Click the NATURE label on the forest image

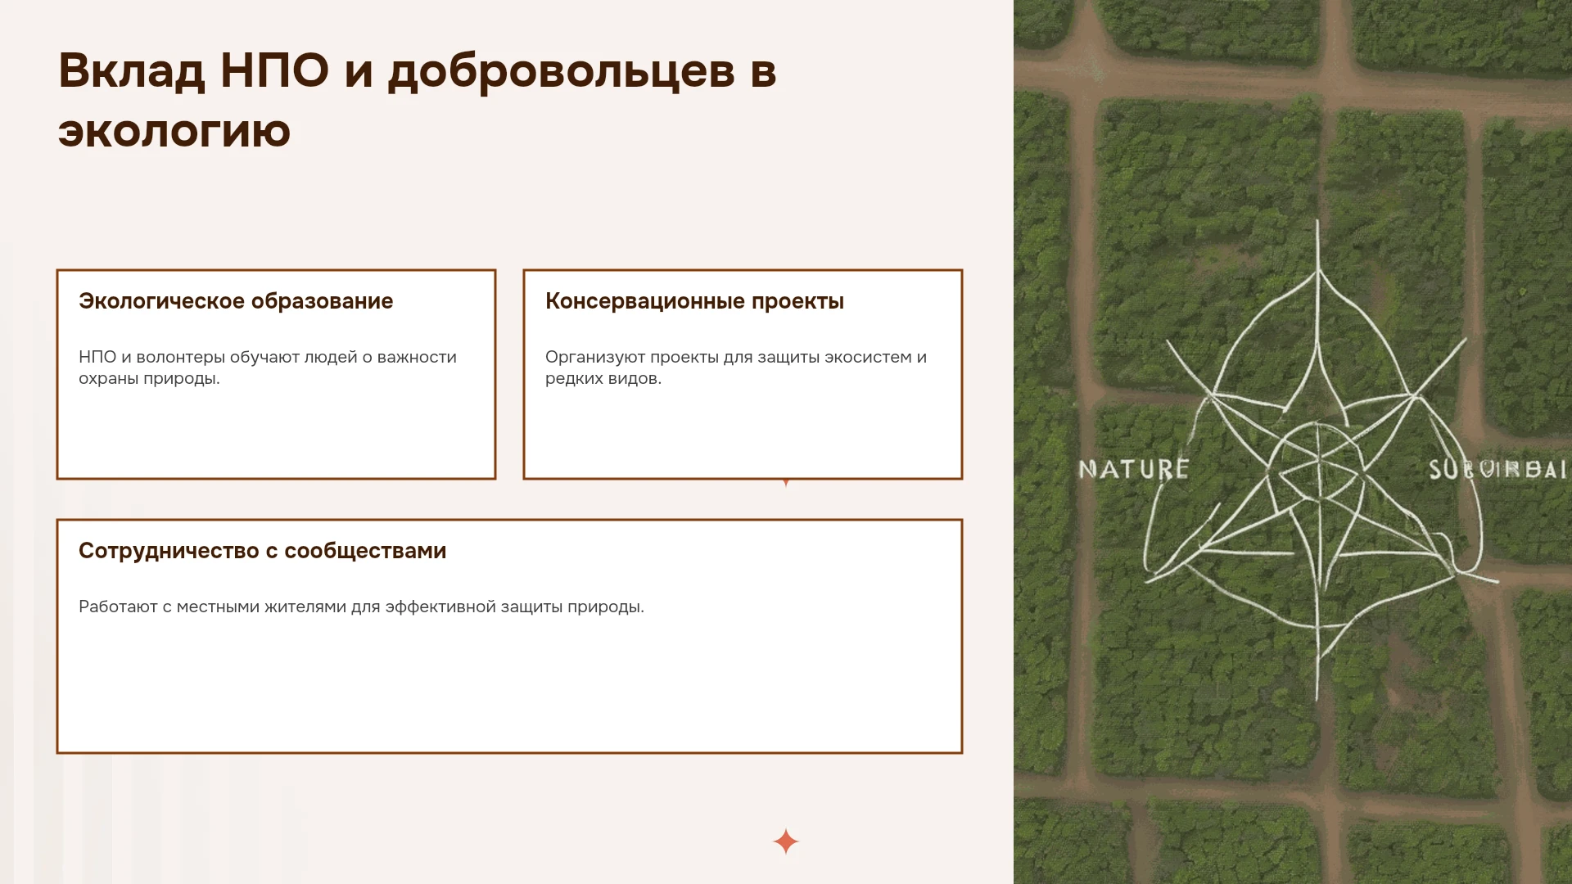pyautogui.click(x=1134, y=469)
